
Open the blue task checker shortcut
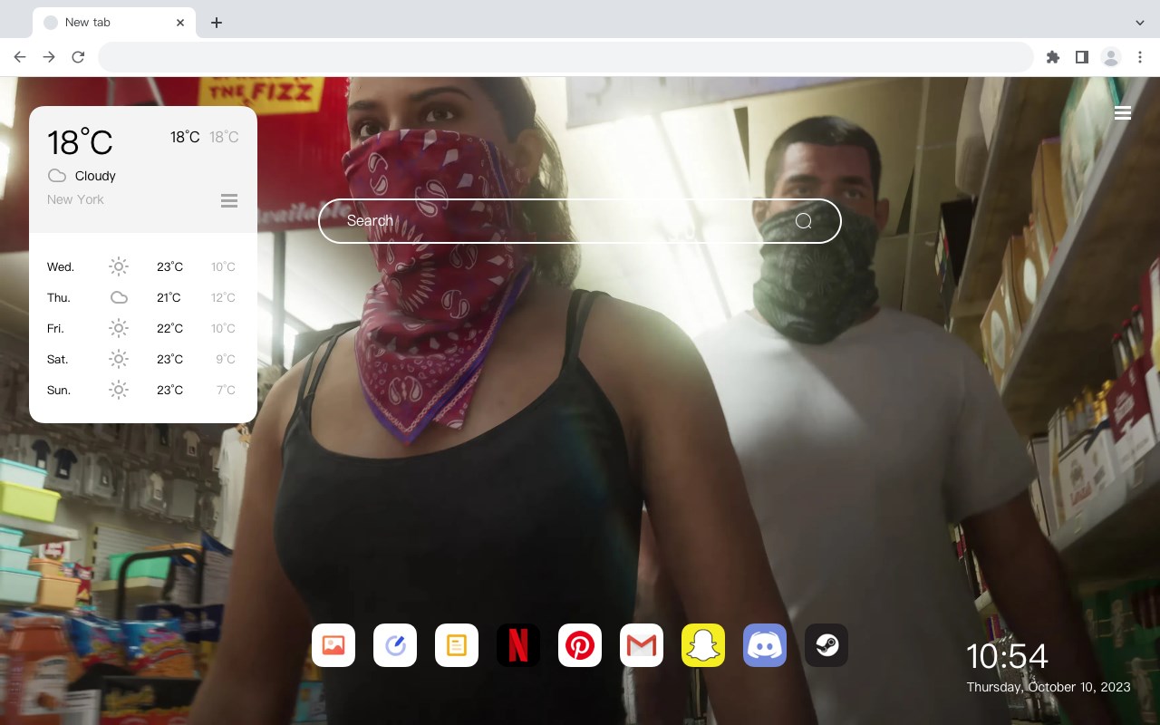(x=395, y=645)
